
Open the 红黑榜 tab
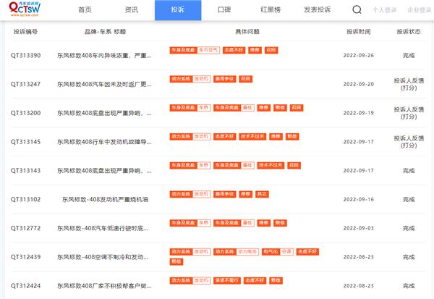(271, 9)
